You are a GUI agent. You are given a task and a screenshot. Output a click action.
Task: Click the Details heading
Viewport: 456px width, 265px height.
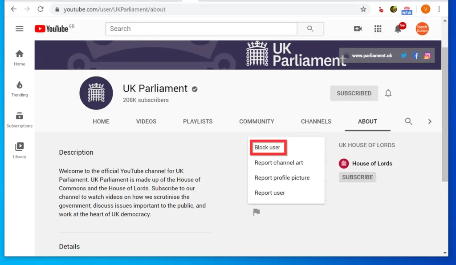[69, 246]
